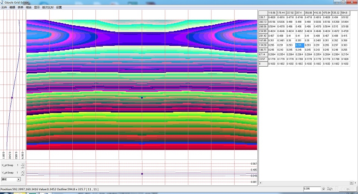
Task: Select column header 535.32
Action: coord(336,13)
